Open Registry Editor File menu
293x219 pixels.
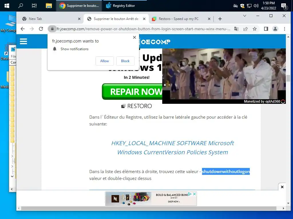[13, 56]
